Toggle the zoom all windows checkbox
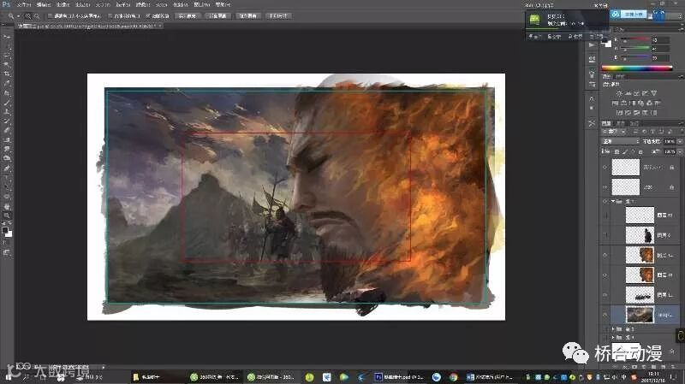The height and width of the screenshot is (384, 685). (x=110, y=16)
